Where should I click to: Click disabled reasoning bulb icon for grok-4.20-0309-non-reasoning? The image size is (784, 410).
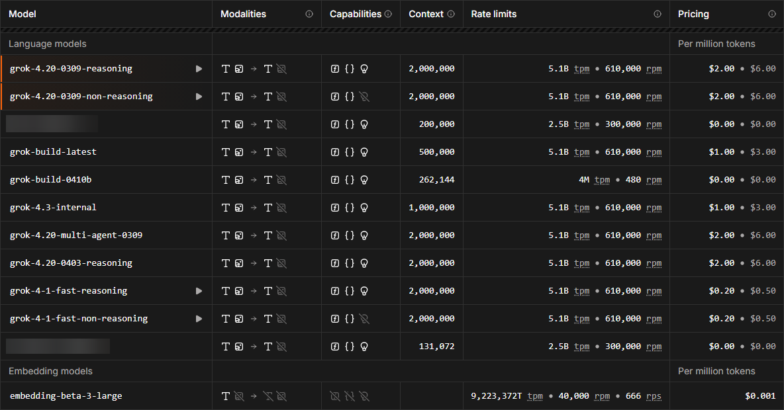tap(364, 97)
